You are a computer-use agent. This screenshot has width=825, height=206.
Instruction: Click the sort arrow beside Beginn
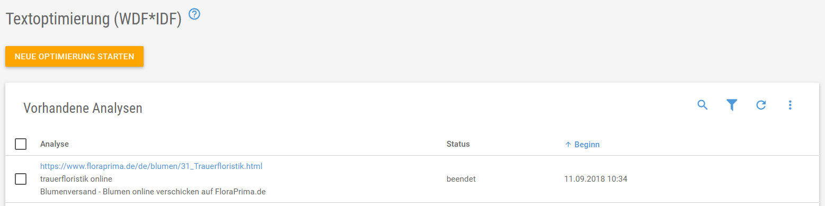pyautogui.click(x=568, y=144)
